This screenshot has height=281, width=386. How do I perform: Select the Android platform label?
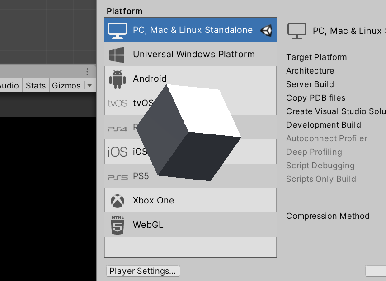point(150,78)
